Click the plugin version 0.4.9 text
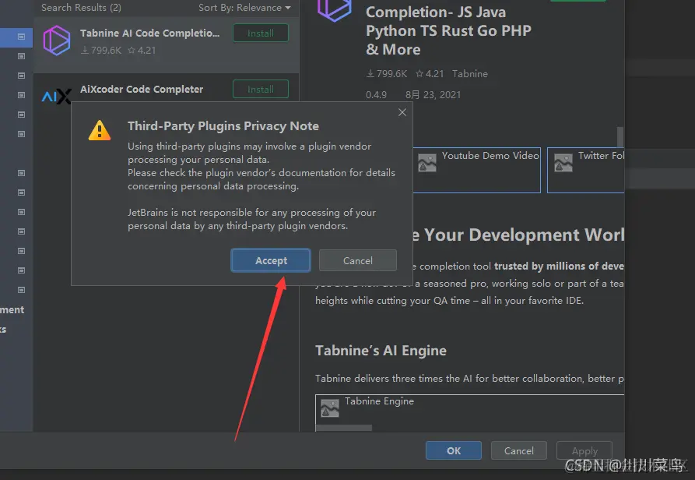This screenshot has width=695, height=480. [x=376, y=95]
